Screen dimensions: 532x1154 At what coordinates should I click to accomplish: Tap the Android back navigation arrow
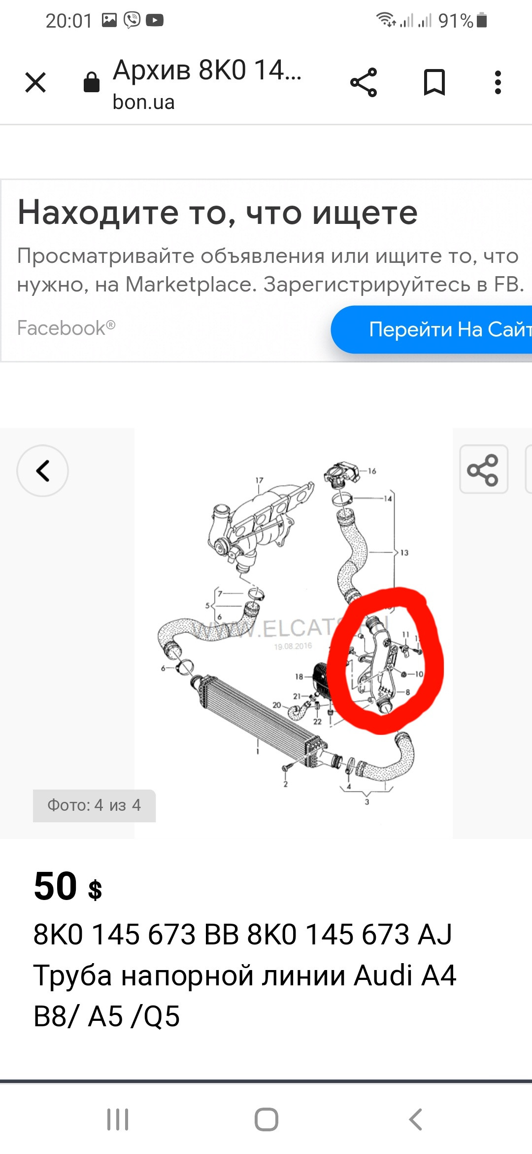(415, 1119)
